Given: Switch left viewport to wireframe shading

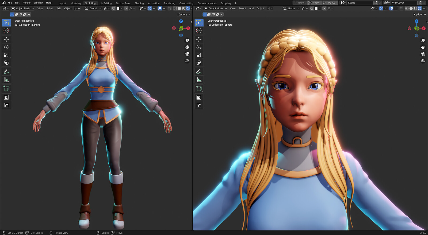Looking at the screenshot, I should [175, 9].
